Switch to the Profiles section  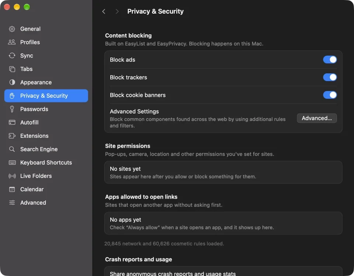pos(46,42)
